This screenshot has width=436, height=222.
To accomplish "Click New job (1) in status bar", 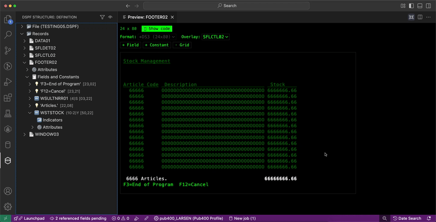I will point(242,219).
